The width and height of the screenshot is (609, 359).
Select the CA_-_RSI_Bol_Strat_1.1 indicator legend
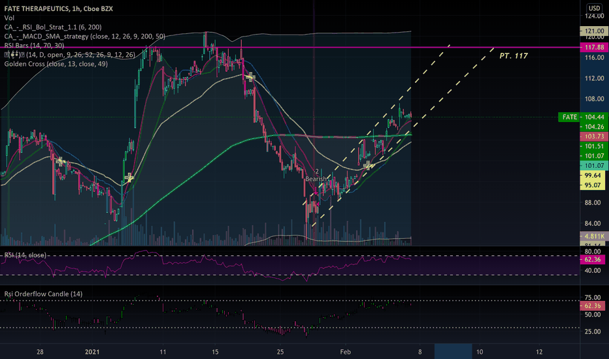[53, 27]
